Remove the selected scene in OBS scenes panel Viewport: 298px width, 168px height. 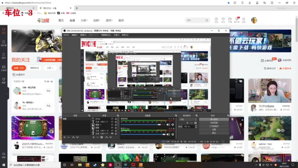tap(69, 137)
